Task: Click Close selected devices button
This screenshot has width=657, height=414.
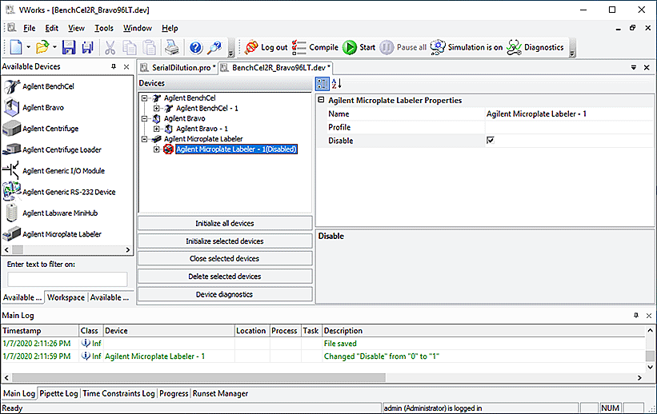Action: pos(225,259)
